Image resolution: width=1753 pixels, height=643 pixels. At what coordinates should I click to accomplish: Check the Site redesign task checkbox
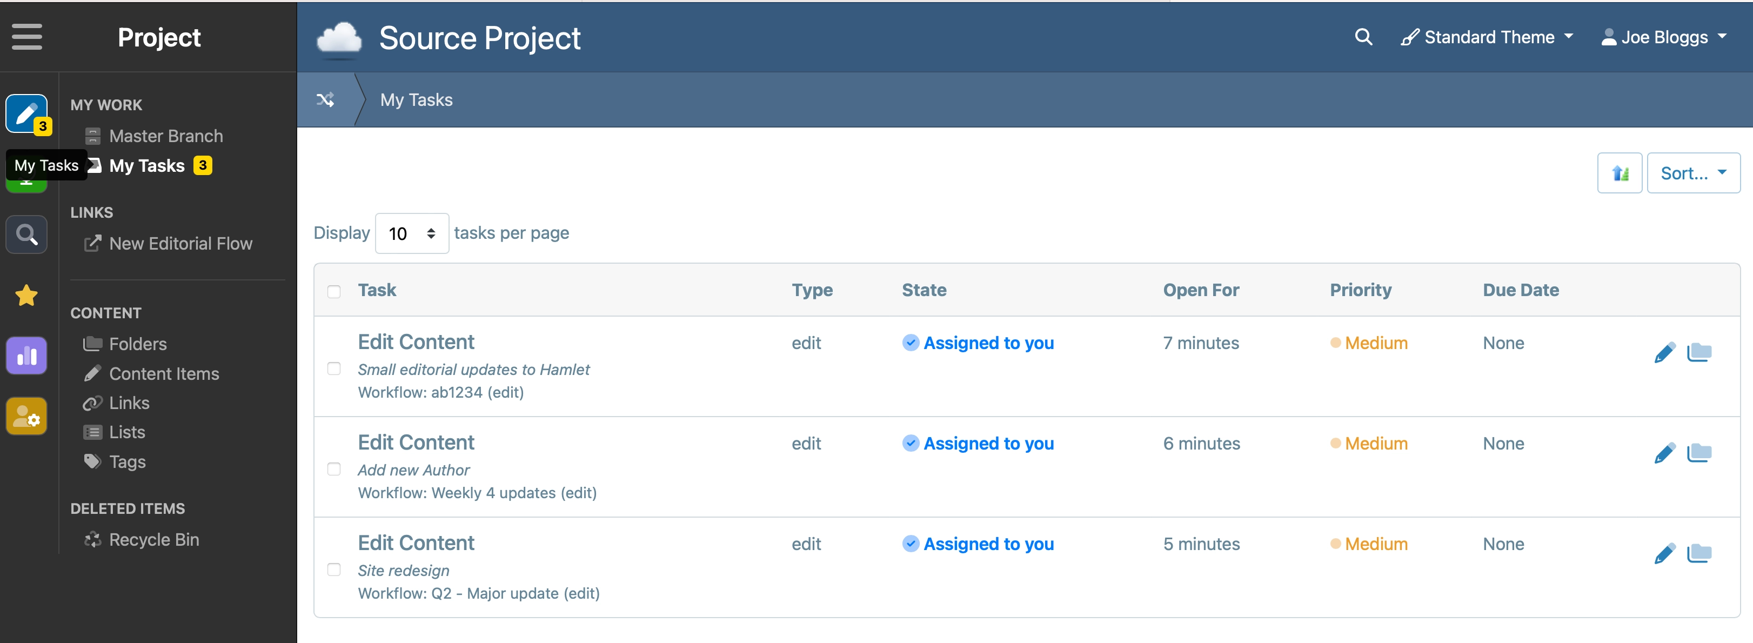coord(334,570)
